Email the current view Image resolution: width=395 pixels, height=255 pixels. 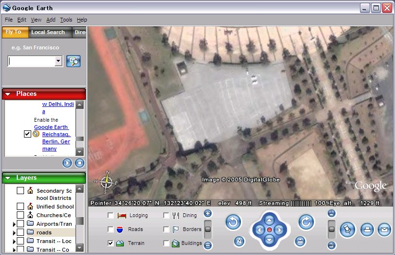(x=384, y=230)
